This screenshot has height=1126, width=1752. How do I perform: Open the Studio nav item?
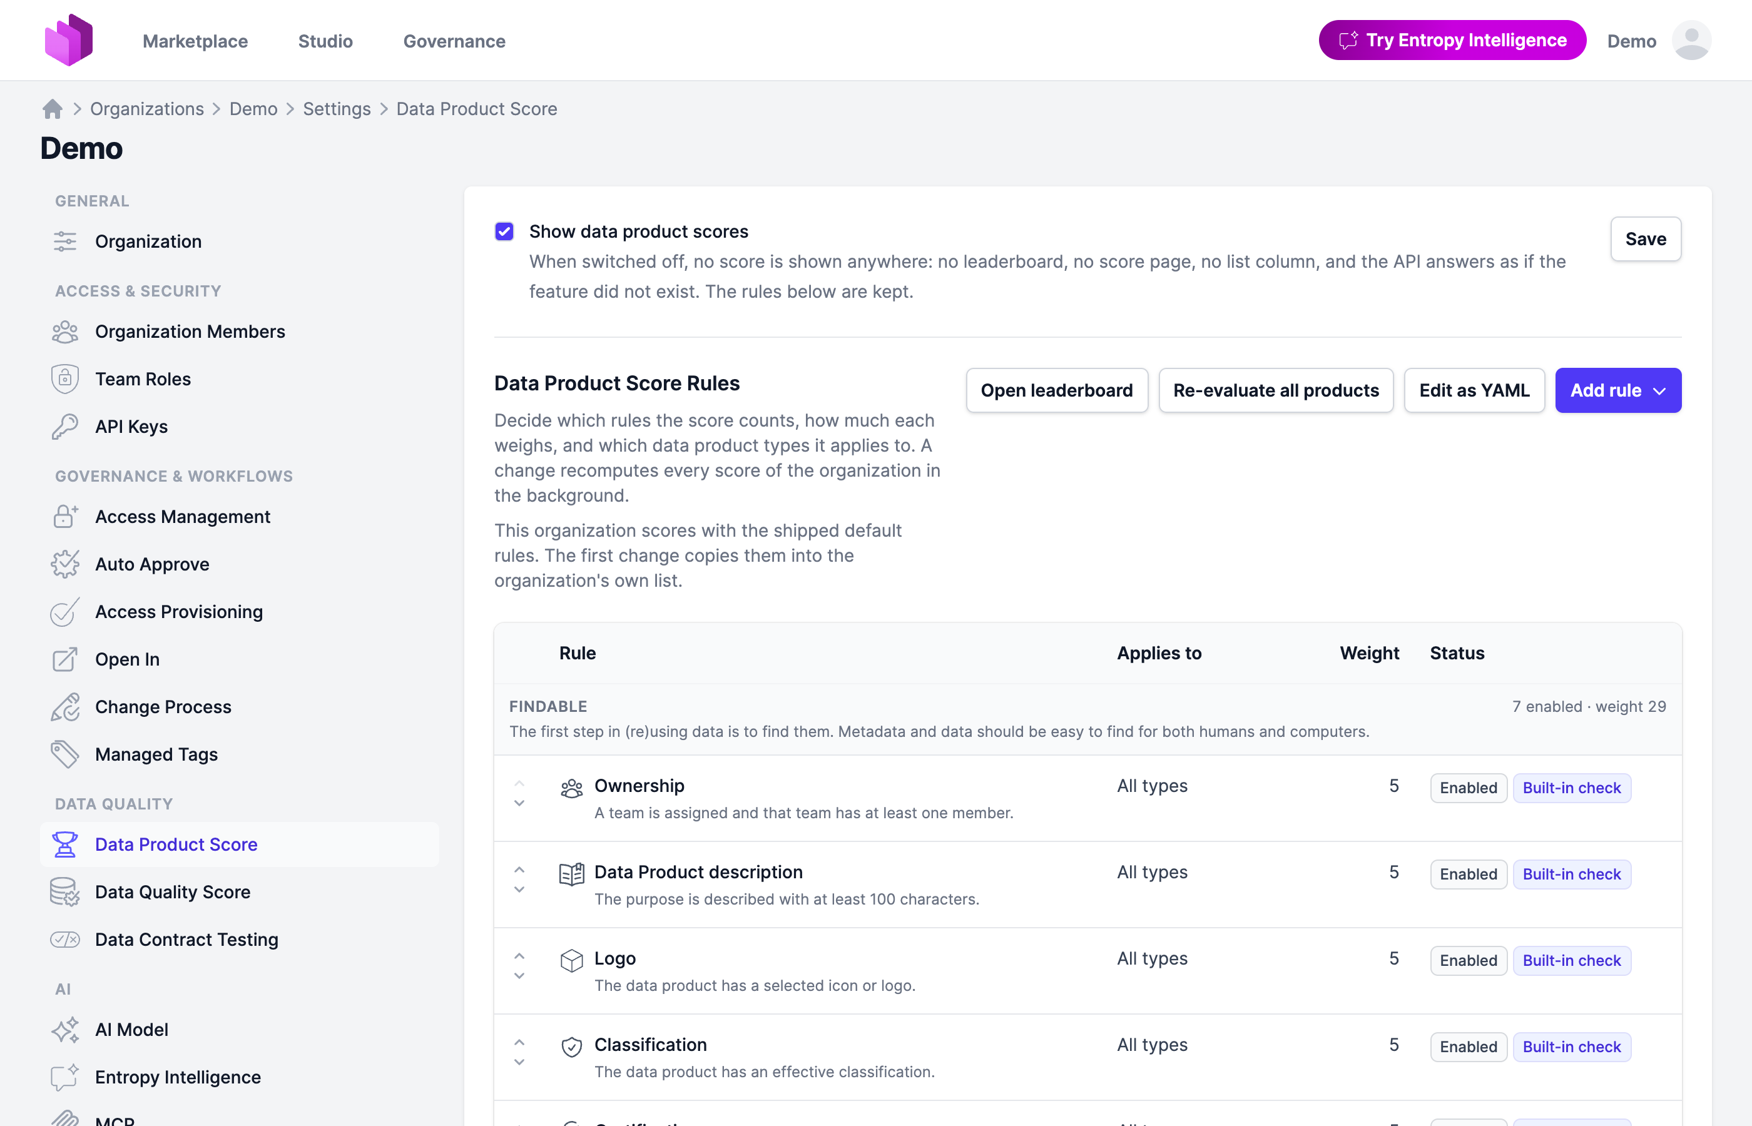325,41
